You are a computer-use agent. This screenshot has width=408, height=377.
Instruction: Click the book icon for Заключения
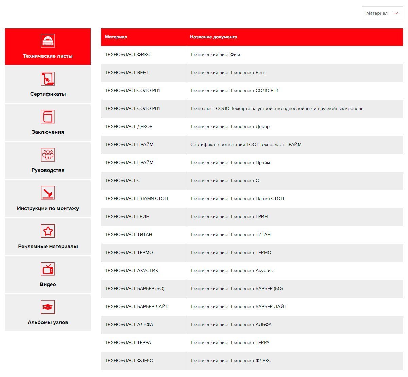pyautogui.click(x=48, y=117)
